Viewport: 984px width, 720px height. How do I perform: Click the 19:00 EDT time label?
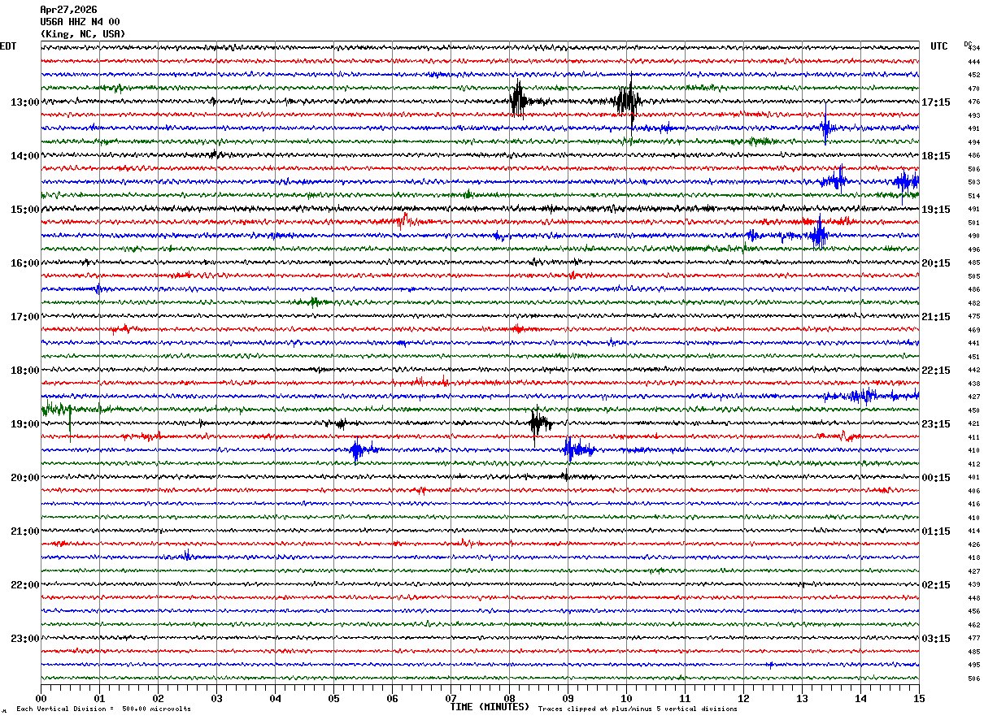click(x=25, y=424)
